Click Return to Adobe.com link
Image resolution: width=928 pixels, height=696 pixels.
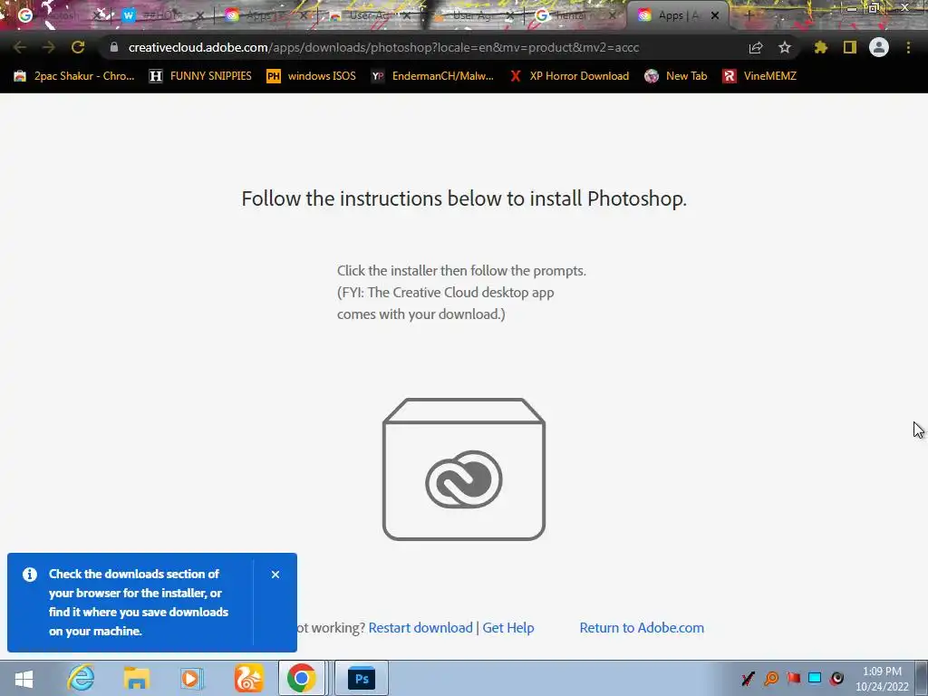[x=642, y=627]
